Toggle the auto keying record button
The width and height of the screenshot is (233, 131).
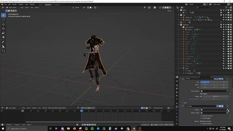pyautogui.click(x=77, y=125)
